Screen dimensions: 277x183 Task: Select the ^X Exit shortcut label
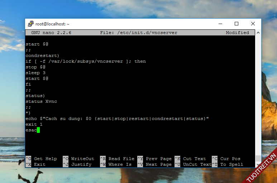(35, 164)
